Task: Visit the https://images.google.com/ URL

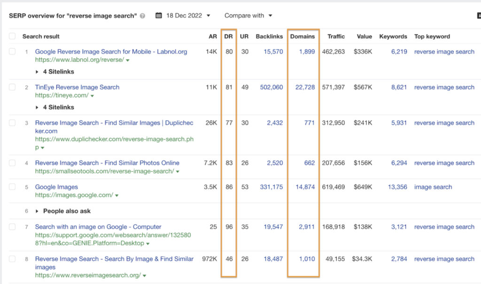Action: [74, 195]
